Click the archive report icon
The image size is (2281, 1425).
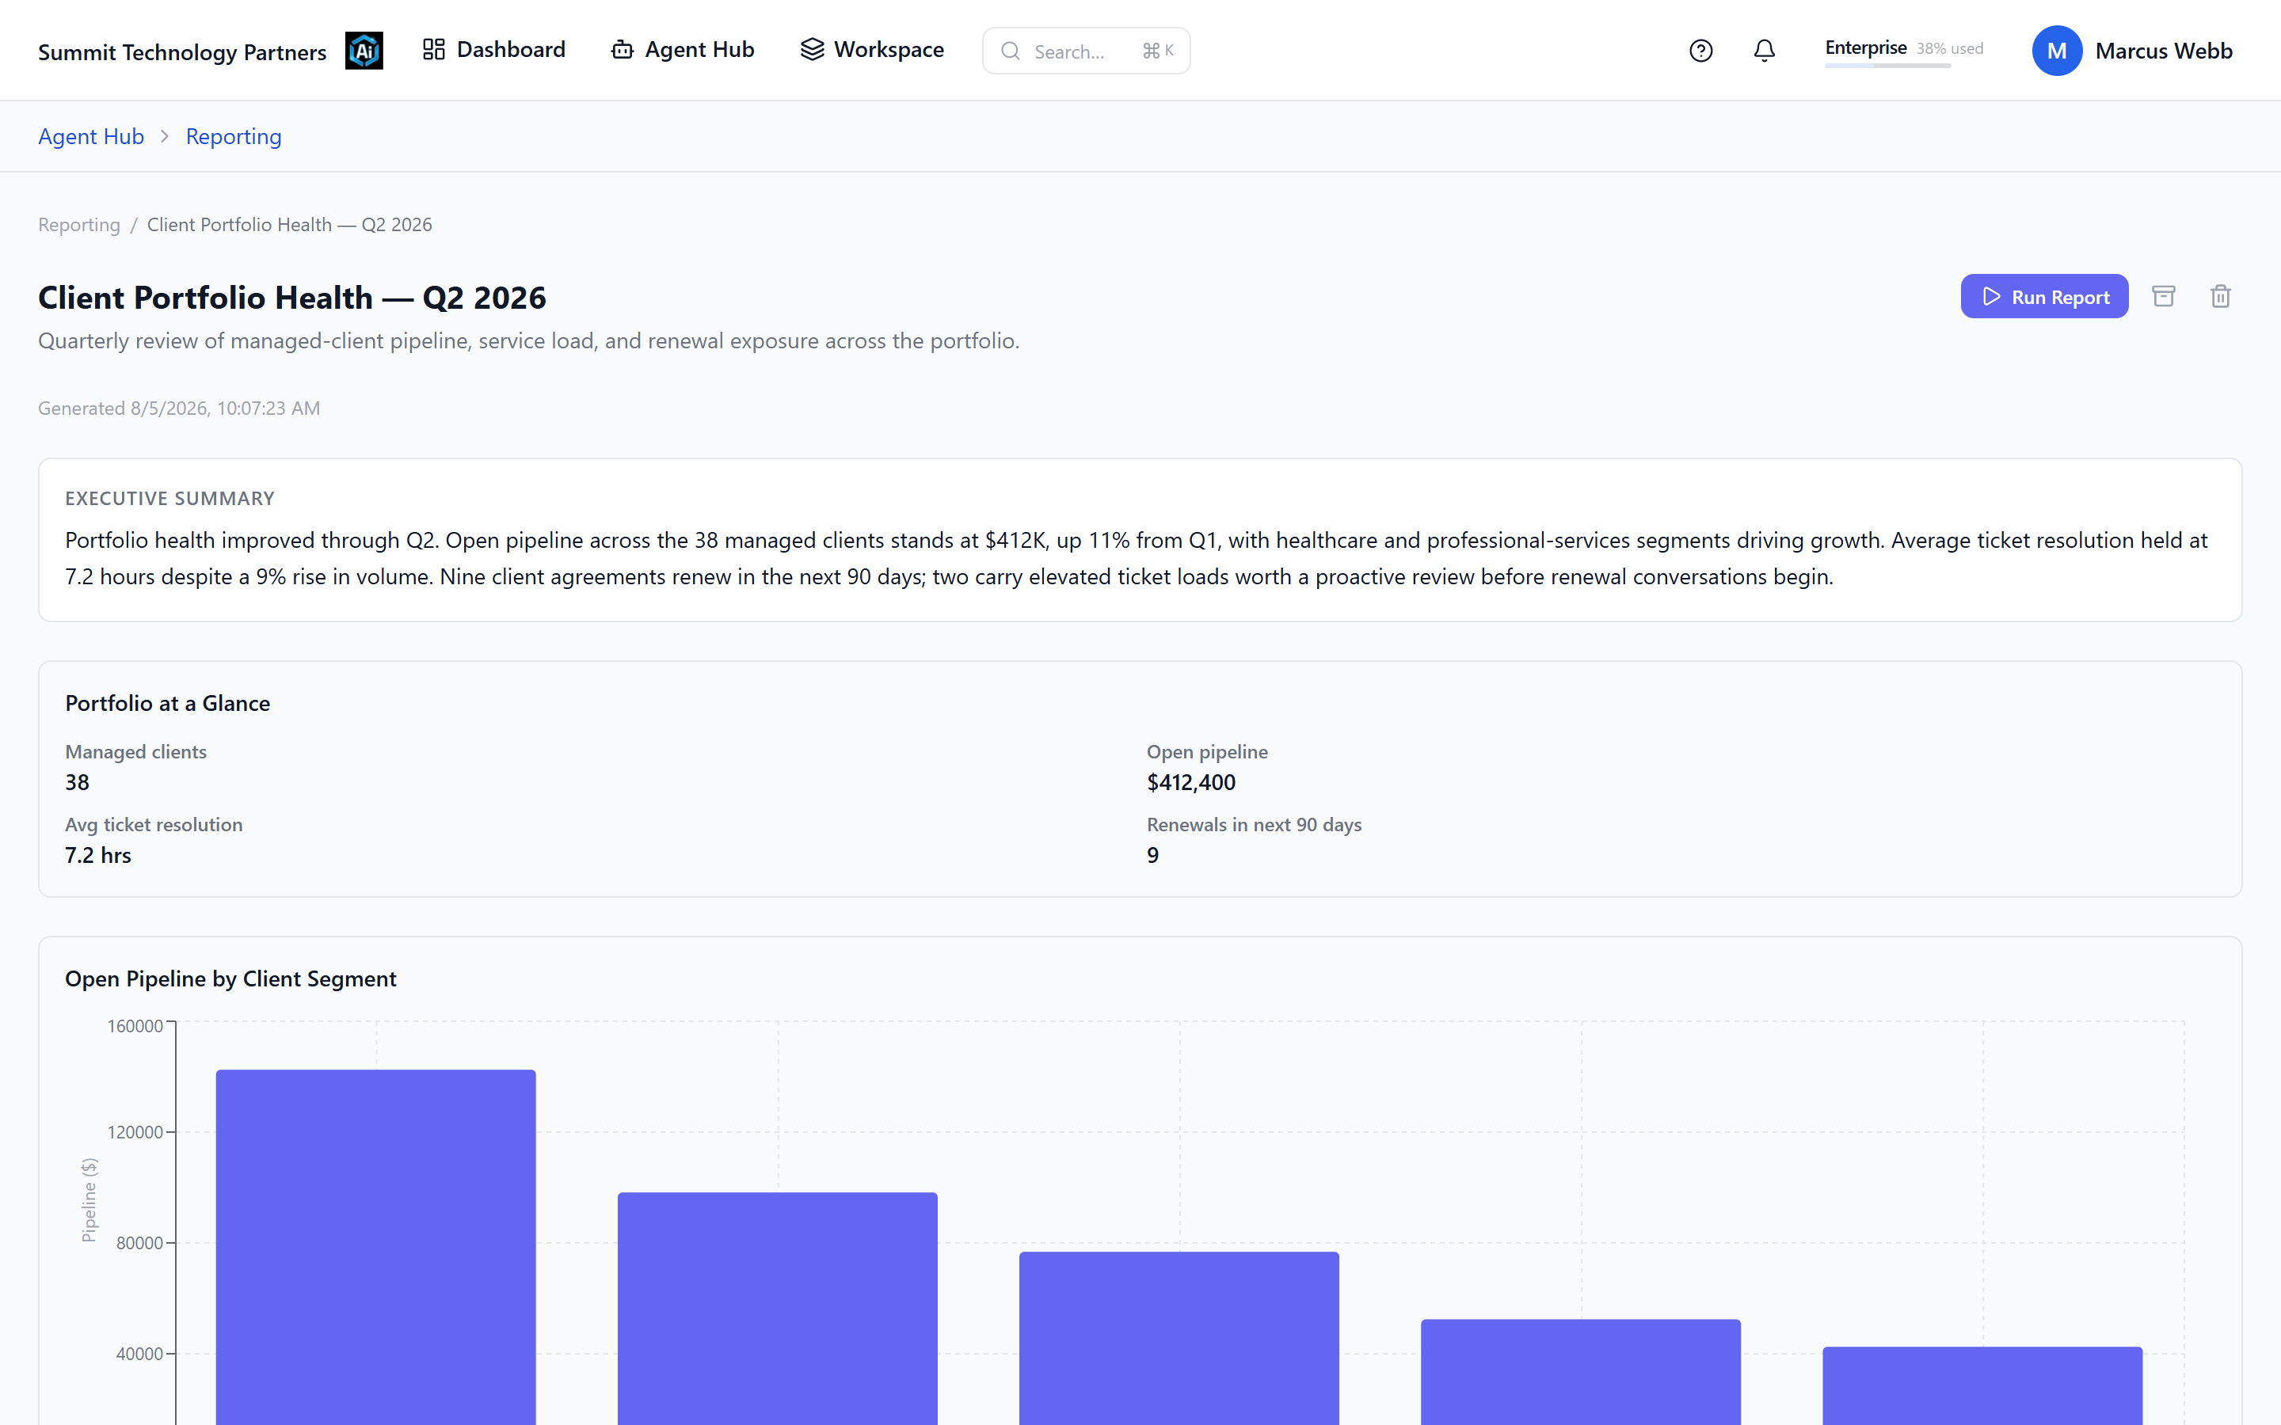coord(2164,296)
